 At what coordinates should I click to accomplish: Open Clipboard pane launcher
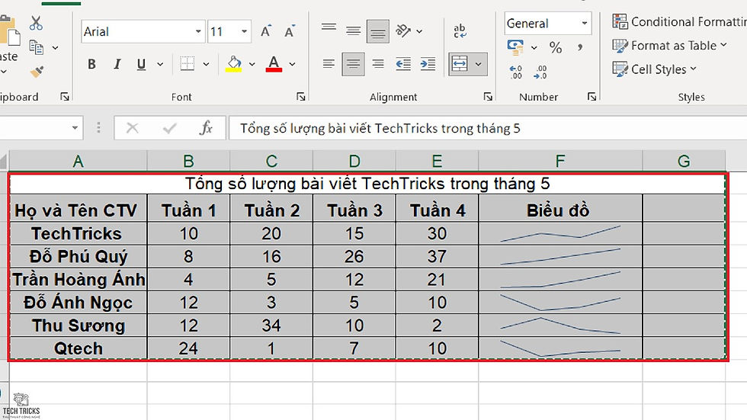pos(65,97)
